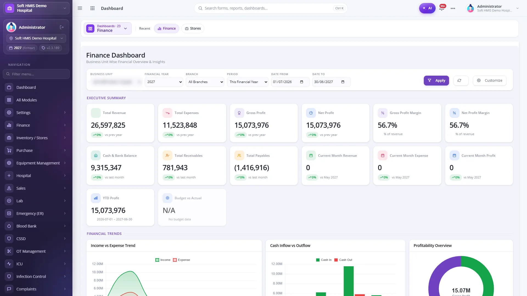527x296 pixels.
Task: Click the Gross Profit Margin 56.7% value
Action: point(387,125)
